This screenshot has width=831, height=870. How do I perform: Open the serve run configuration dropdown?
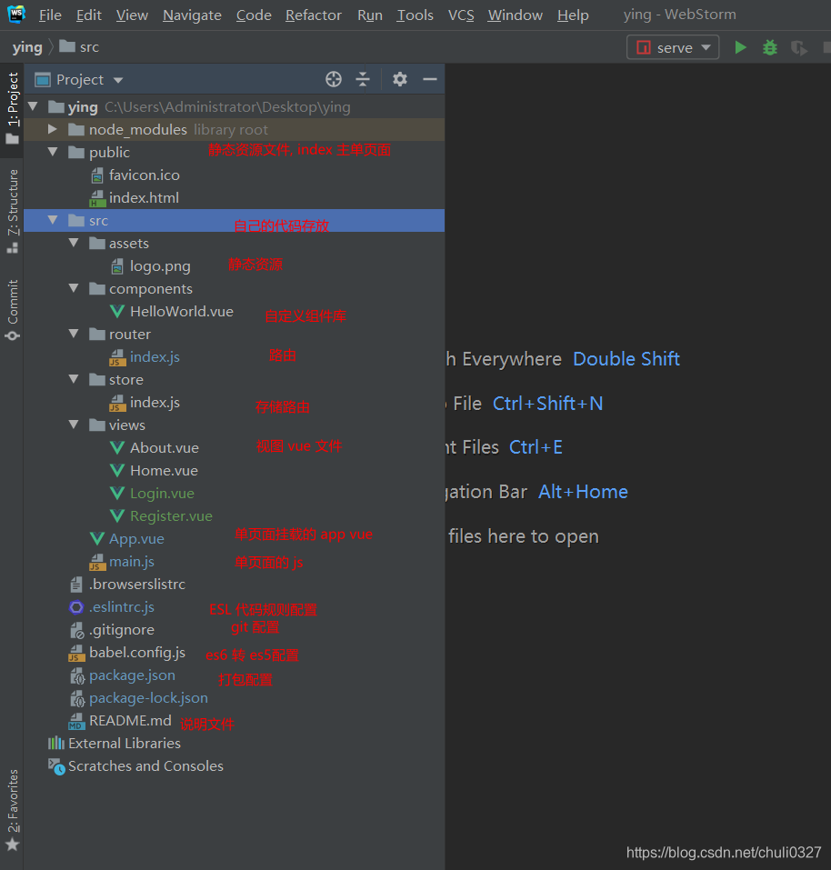click(673, 47)
